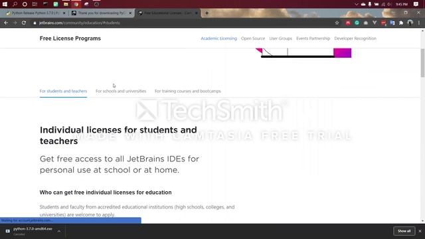The width and height of the screenshot is (425, 239).
Task: Open Chrome three-dot menu
Action: click(419, 23)
